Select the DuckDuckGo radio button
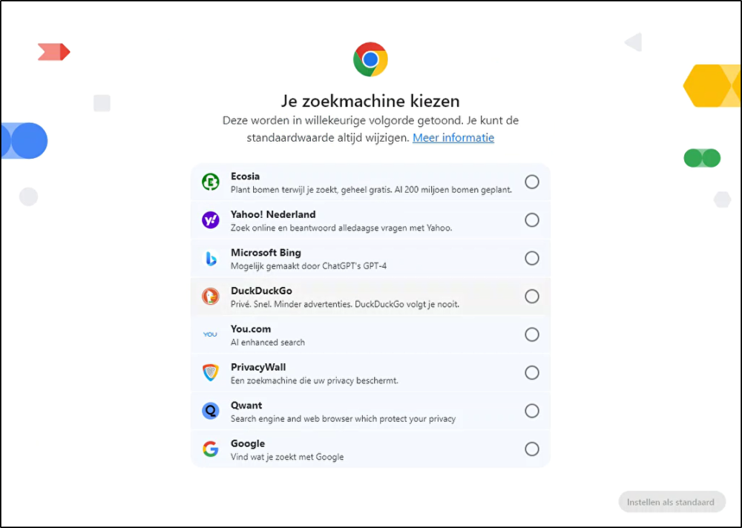Viewport: 742px width, 528px height. pyautogui.click(x=532, y=297)
